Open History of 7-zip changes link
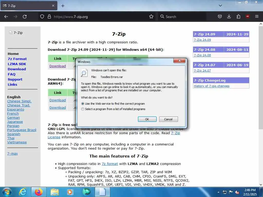 (212, 86)
